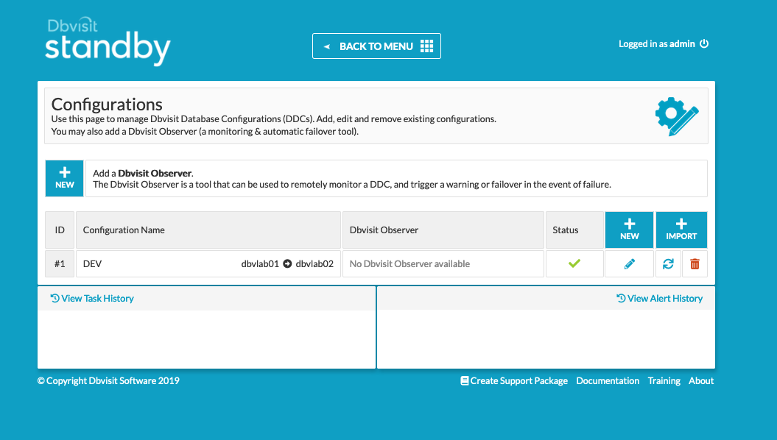Open View Alert History

(x=660, y=299)
